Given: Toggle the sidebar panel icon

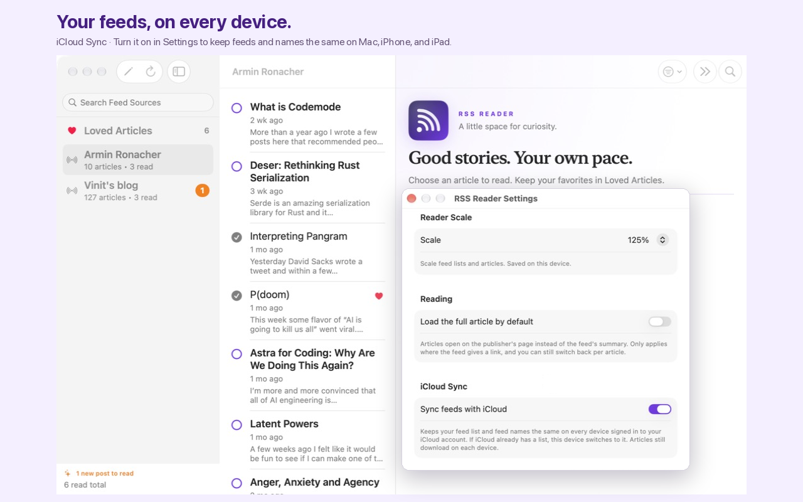Looking at the screenshot, I should [x=179, y=72].
